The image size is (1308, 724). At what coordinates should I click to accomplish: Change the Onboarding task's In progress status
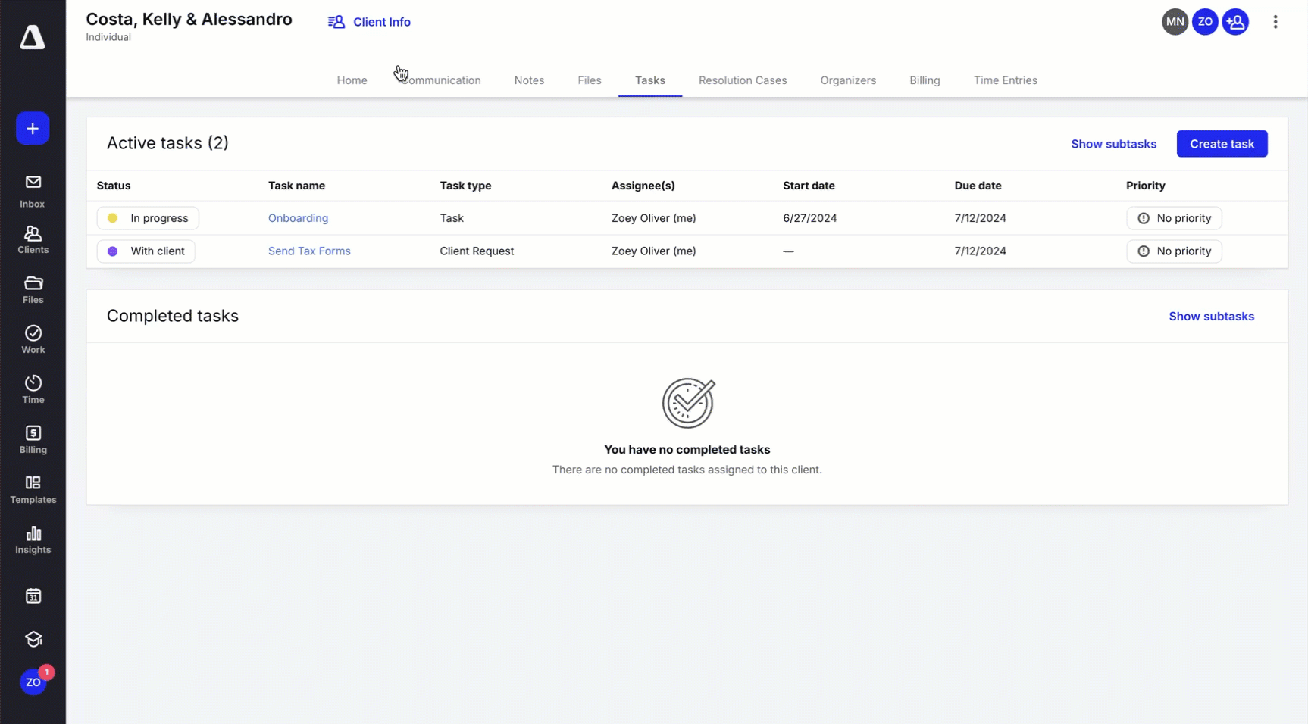pos(148,217)
